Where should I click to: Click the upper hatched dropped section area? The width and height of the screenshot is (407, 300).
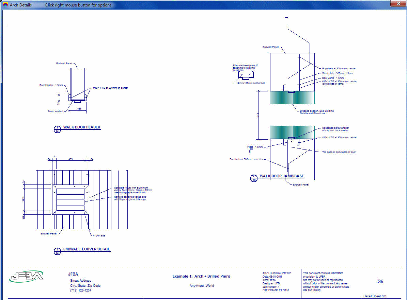click(293, 98)
